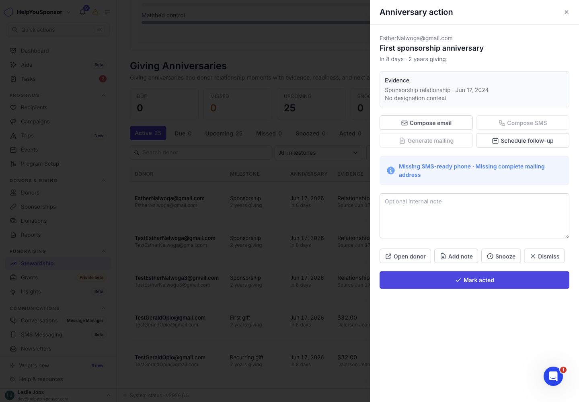Snooze this anniversary action

[x=501, y=256]
